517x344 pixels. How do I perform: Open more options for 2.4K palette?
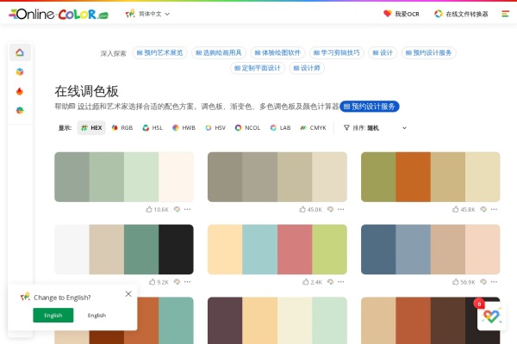point(341,282)
